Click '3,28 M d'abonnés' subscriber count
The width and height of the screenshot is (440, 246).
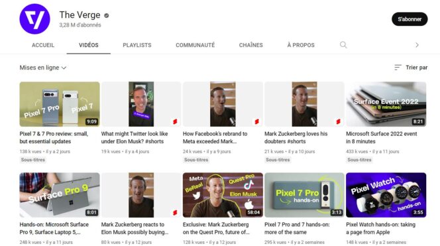click(80, 25)
